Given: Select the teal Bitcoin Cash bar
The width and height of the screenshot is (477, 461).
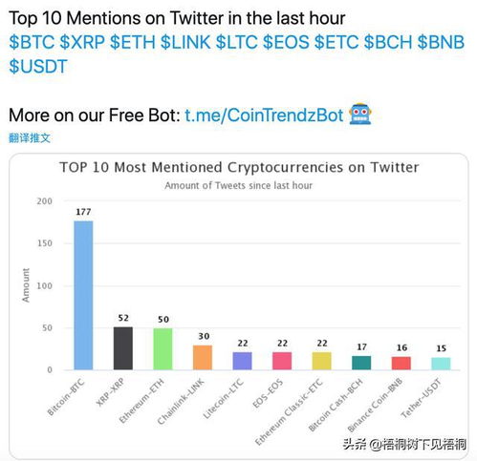Looking at the screenshot, I should coord(361,363).
